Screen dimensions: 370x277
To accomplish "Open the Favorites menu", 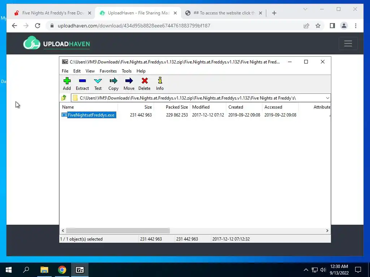I will tap(108, 71).
